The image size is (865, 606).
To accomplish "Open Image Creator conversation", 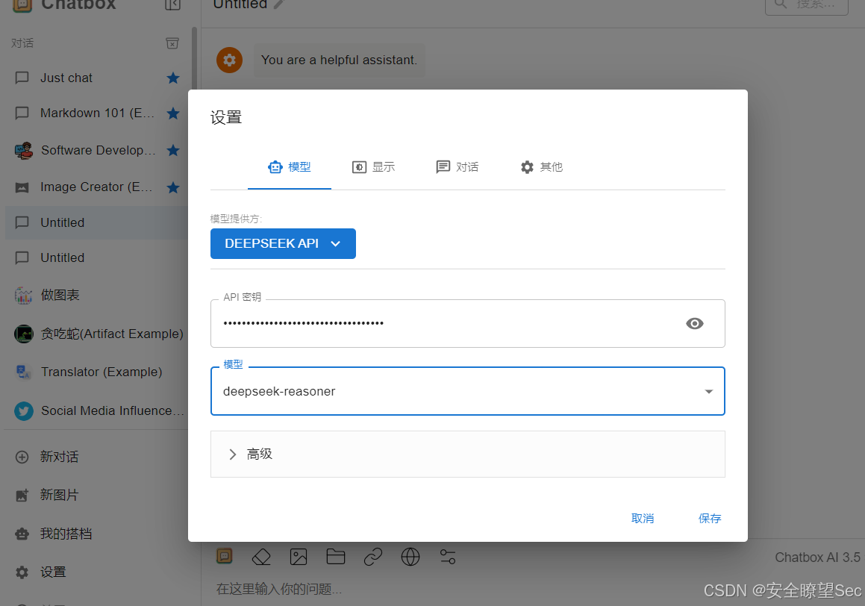I will (x=96, y=187).
